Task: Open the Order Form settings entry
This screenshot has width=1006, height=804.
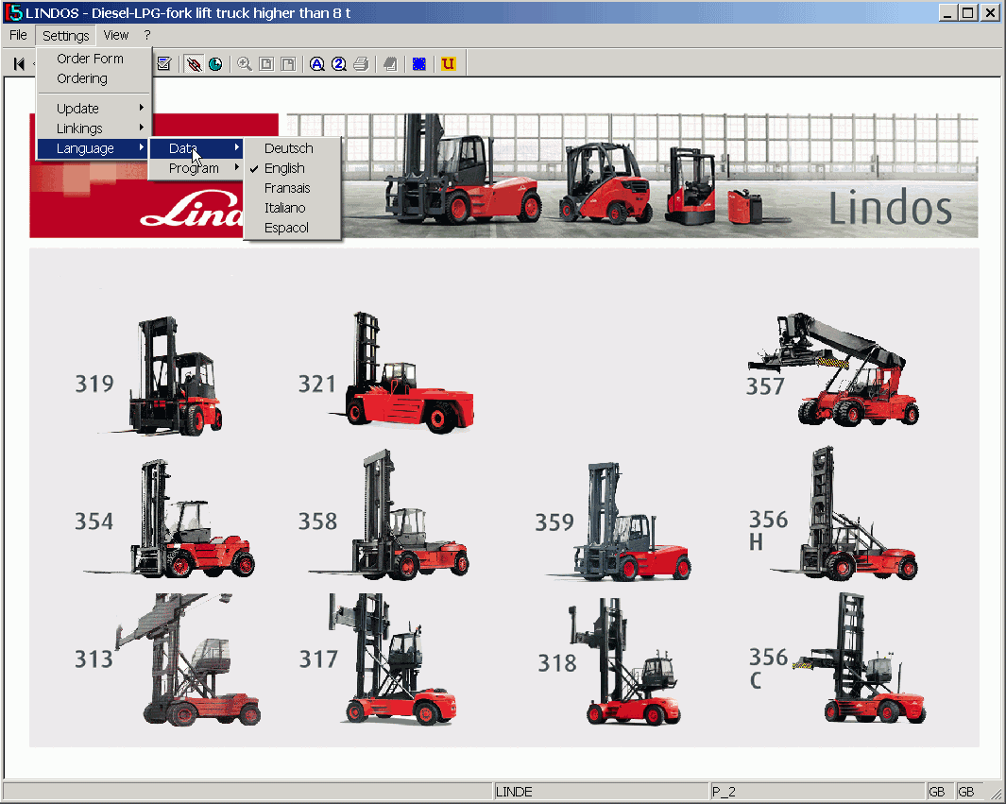Action: pos(90,59)
